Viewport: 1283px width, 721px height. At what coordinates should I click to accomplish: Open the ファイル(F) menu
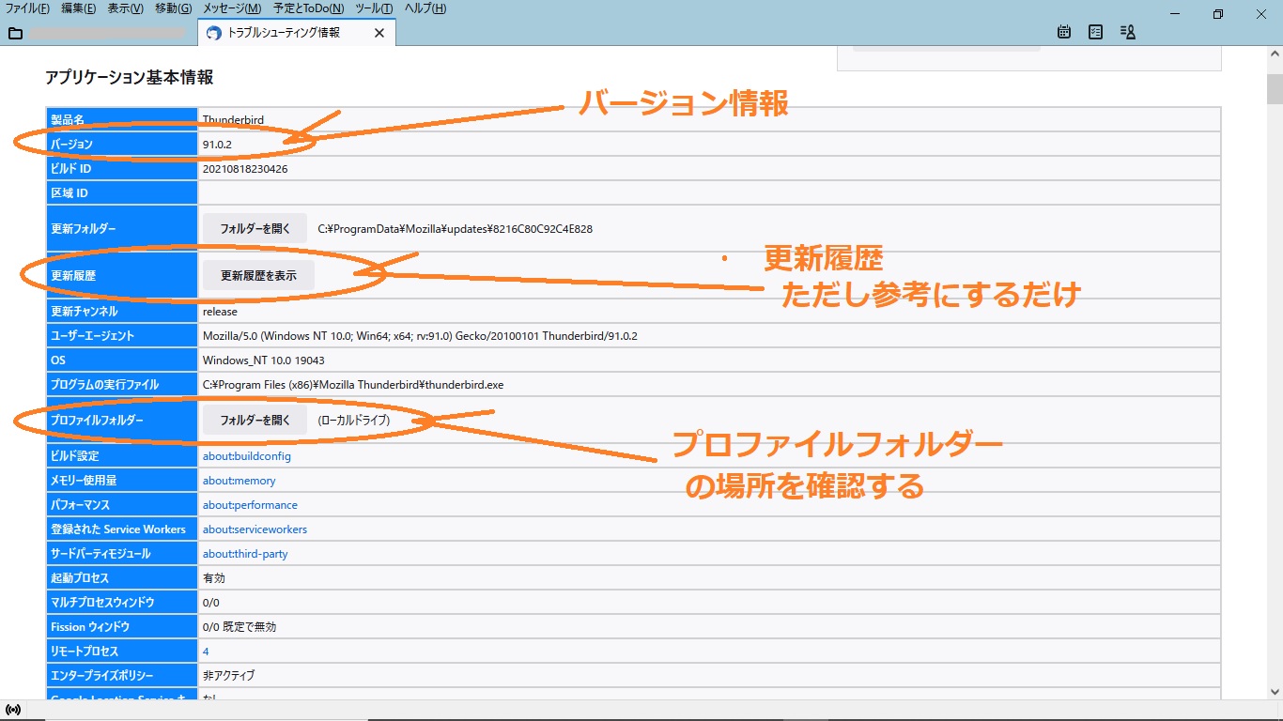pyautogui.click(x=28, y=8)
